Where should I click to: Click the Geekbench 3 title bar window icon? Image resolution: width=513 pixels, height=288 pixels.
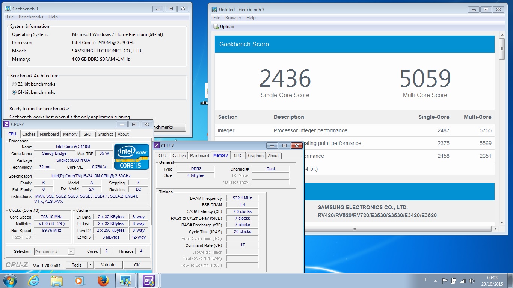8,9
